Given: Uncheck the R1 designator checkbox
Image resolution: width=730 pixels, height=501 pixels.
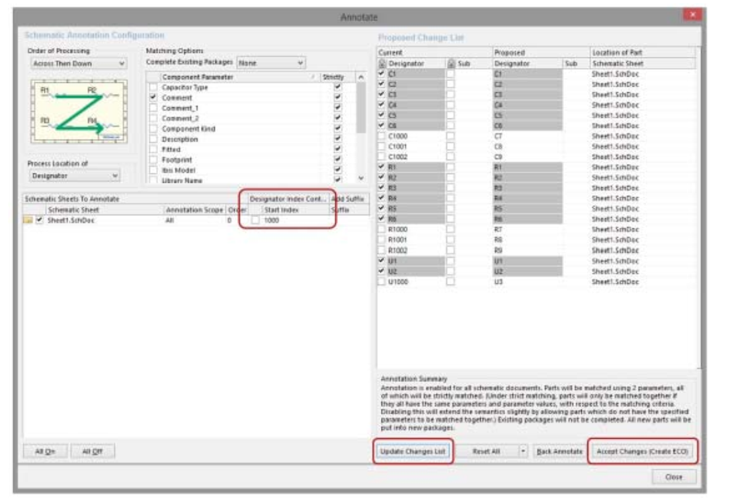Looking at the screenshot, I should click(382, 167).
